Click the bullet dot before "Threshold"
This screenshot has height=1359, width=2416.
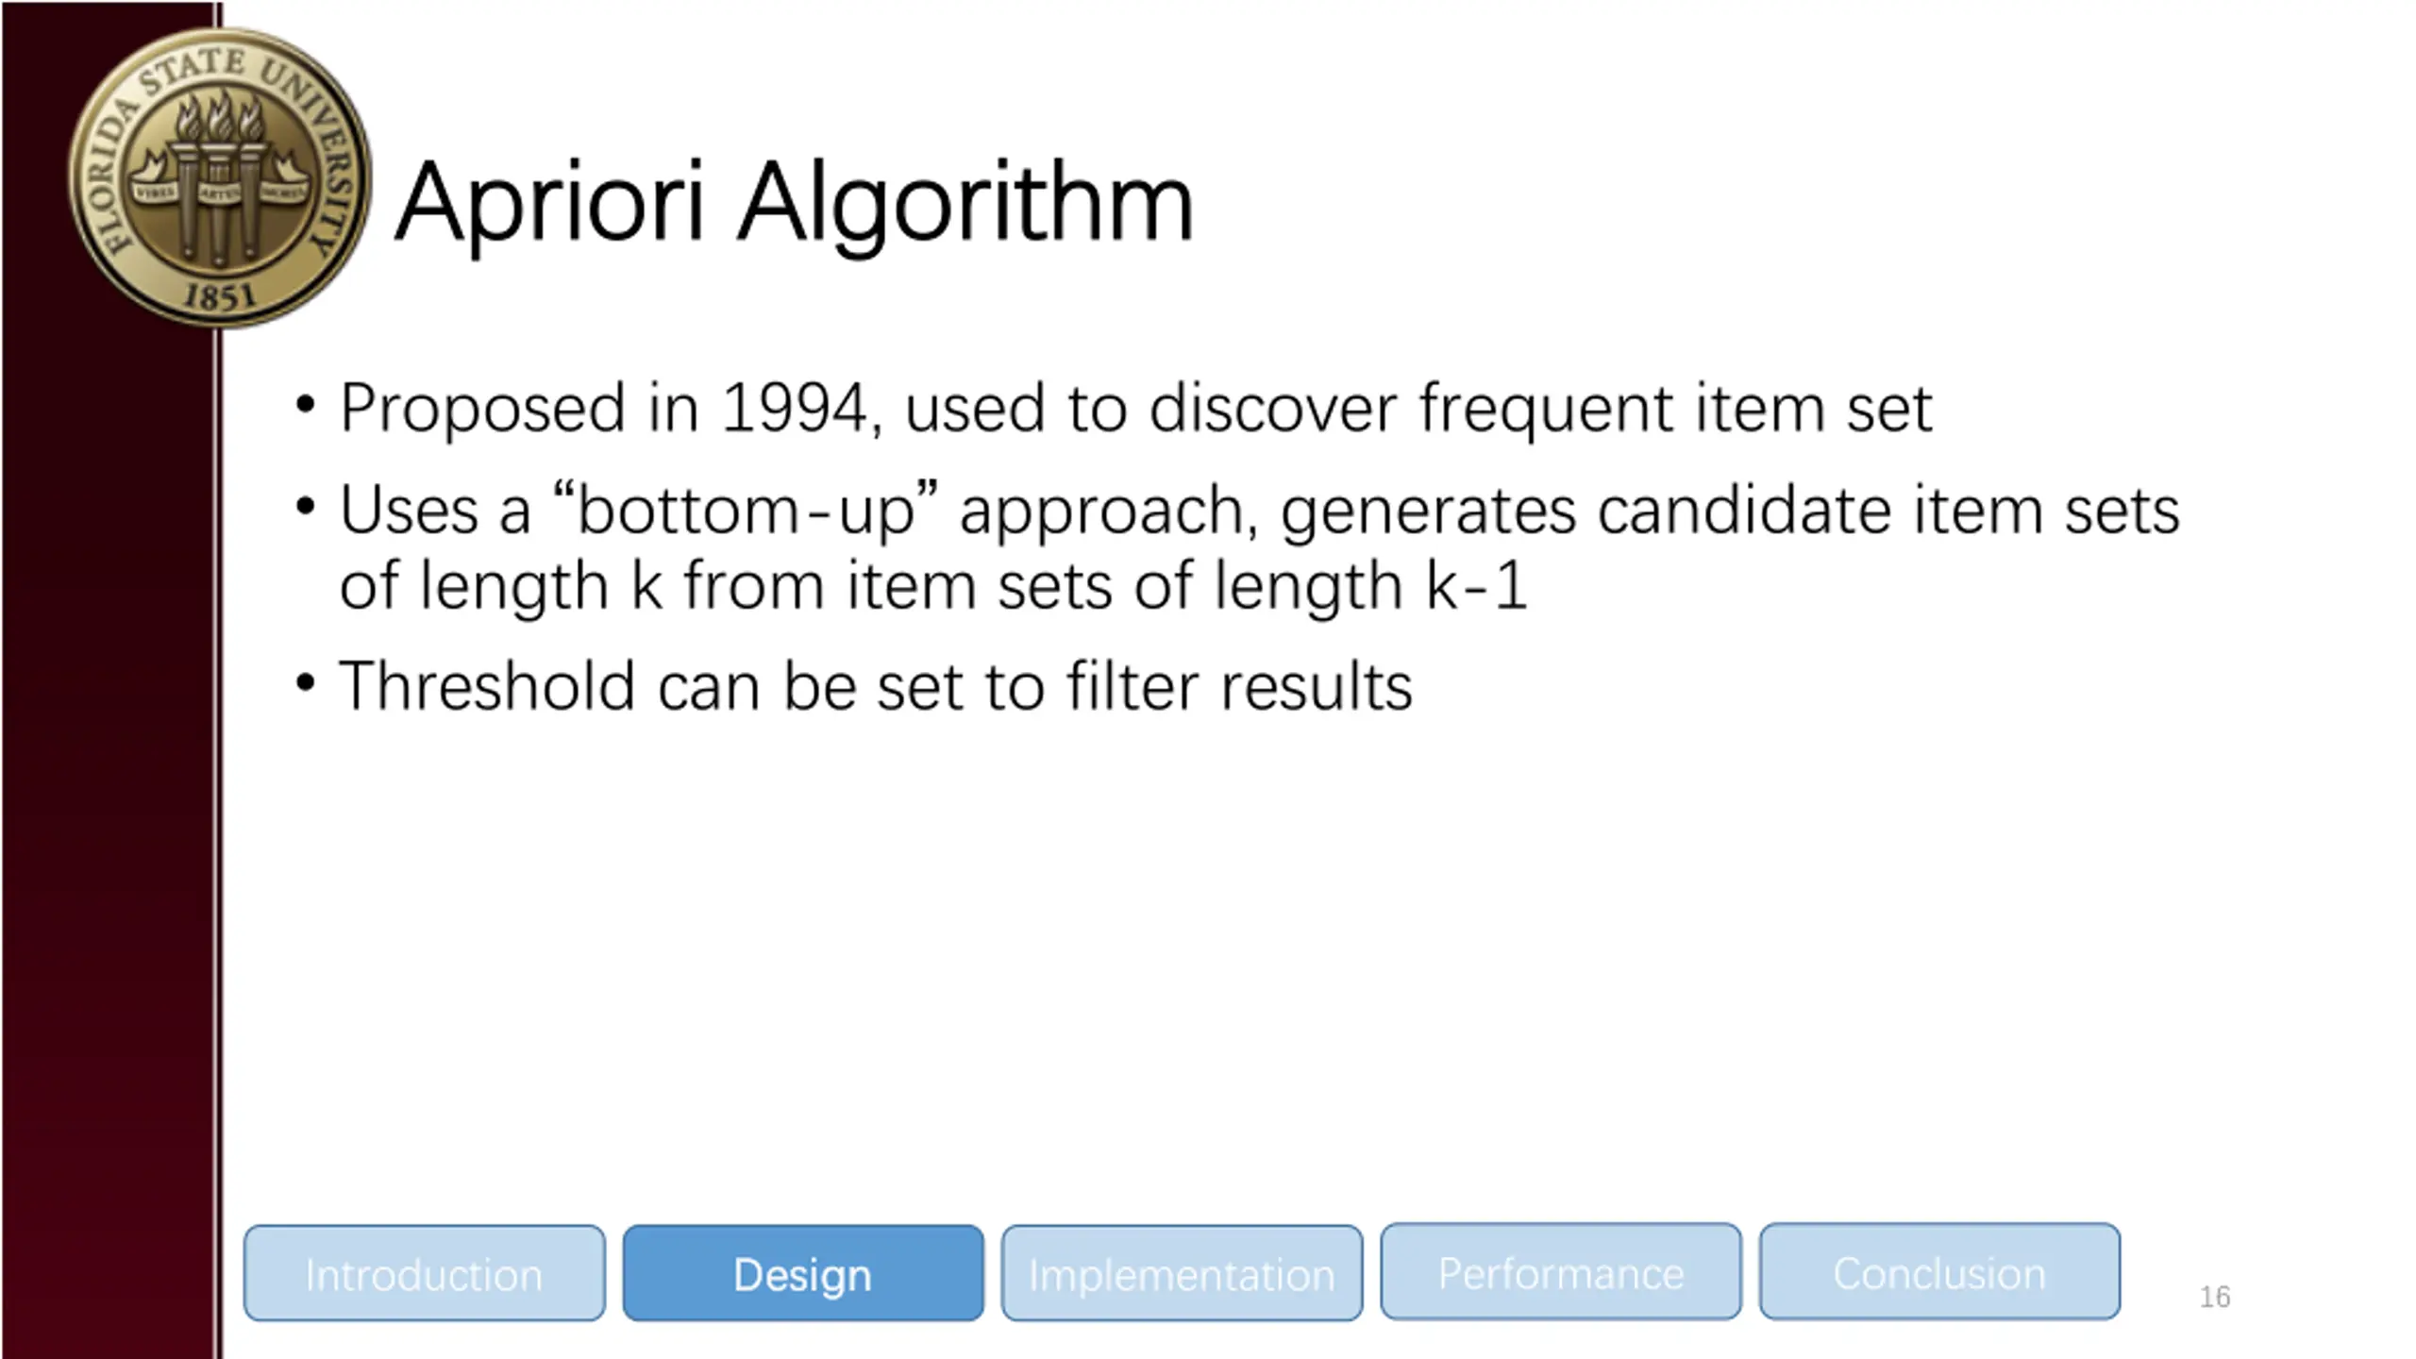305,682
